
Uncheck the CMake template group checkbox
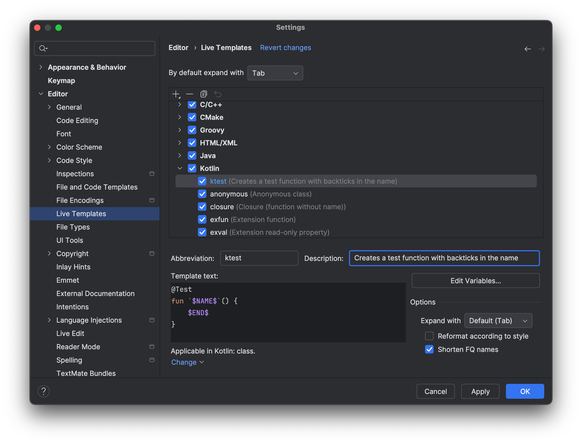click(192, 117)
